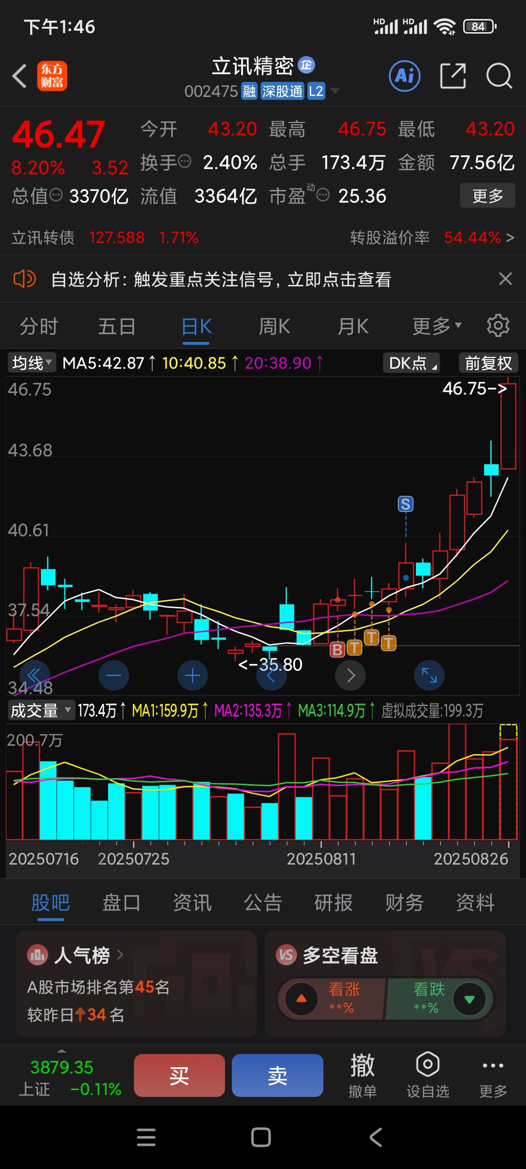Tap the B buy signal marker
Image resolution: width=526 pixels, height=1169 pixels.
pyautogui.click(x=338, y=649)
